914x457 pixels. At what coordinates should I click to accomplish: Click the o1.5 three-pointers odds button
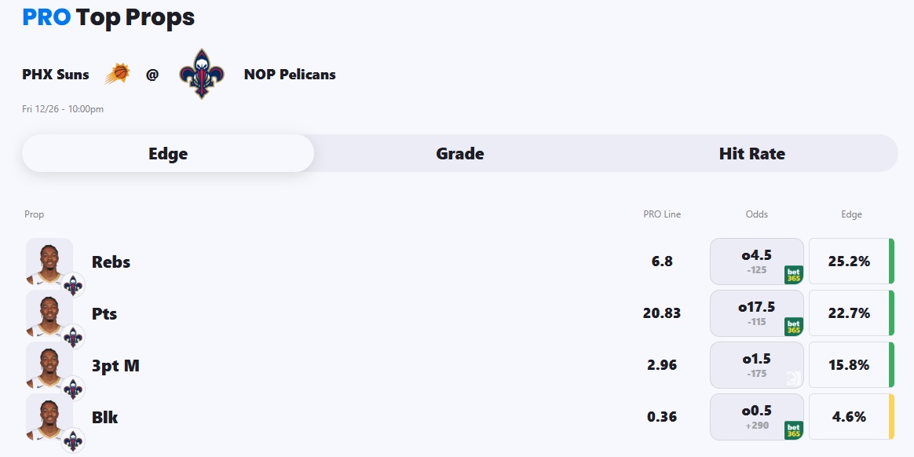tap(756, 365)
